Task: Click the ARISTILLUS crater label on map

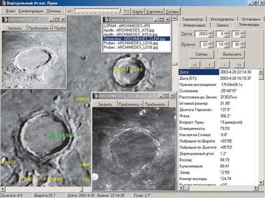Action: (128, 70)
